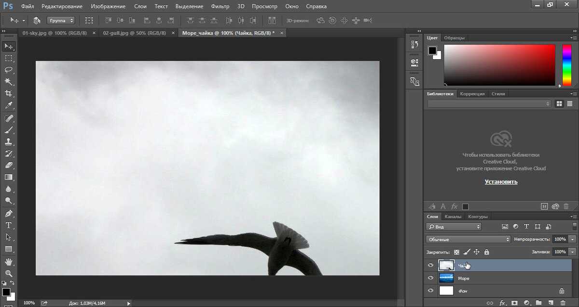Viewport: 579px width, 307px height.
Task: Choose the Horizontal Type tool
Action: point(9,225)
